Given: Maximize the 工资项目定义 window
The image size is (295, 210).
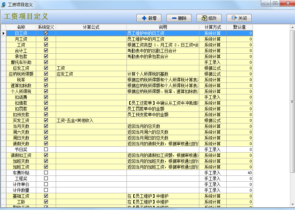Looking at the screenshot, I should pos(275,3).
